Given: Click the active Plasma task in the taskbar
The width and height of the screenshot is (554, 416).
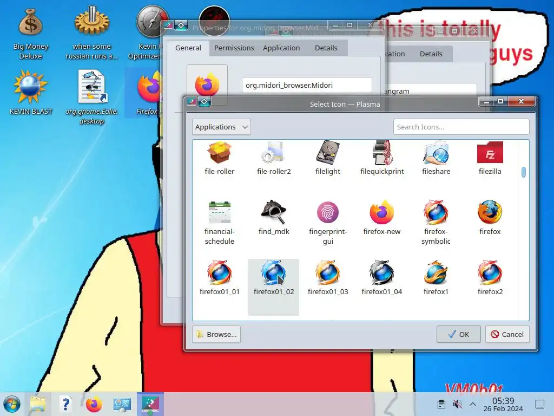Looking at the screenshot, I should point(150,404).
